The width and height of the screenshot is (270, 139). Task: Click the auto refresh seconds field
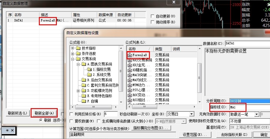coord(111,114)
